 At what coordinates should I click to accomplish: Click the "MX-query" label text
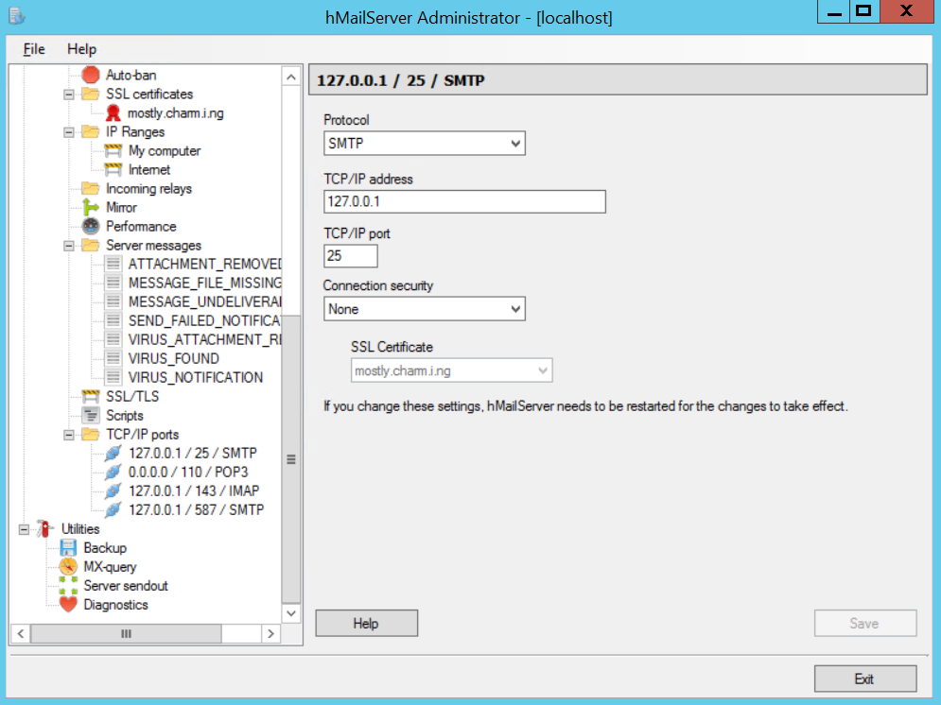[110, 566]
